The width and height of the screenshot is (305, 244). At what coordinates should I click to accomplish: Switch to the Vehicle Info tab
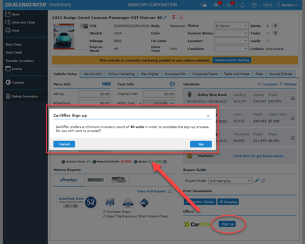tap(93, 74)
